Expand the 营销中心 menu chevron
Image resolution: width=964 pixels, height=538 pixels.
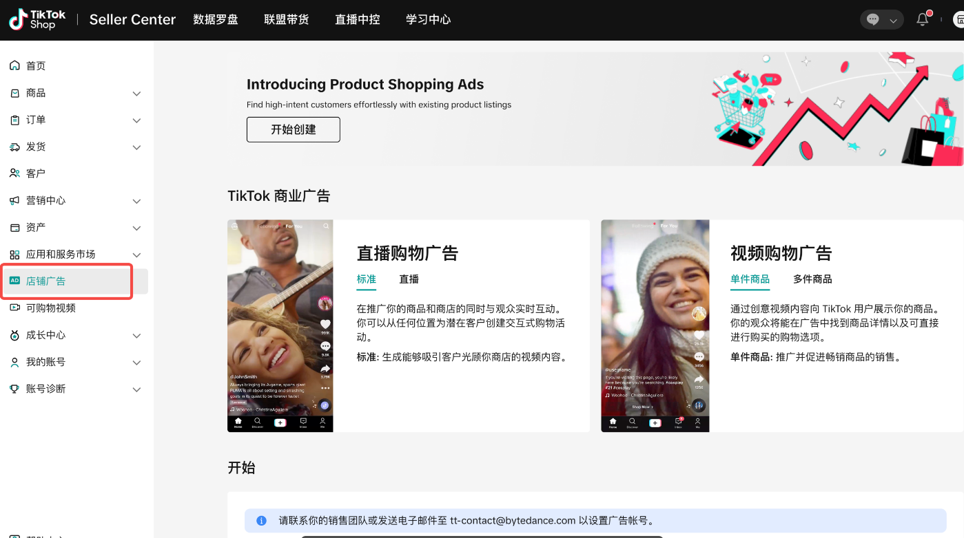click(x=136, y=201)
